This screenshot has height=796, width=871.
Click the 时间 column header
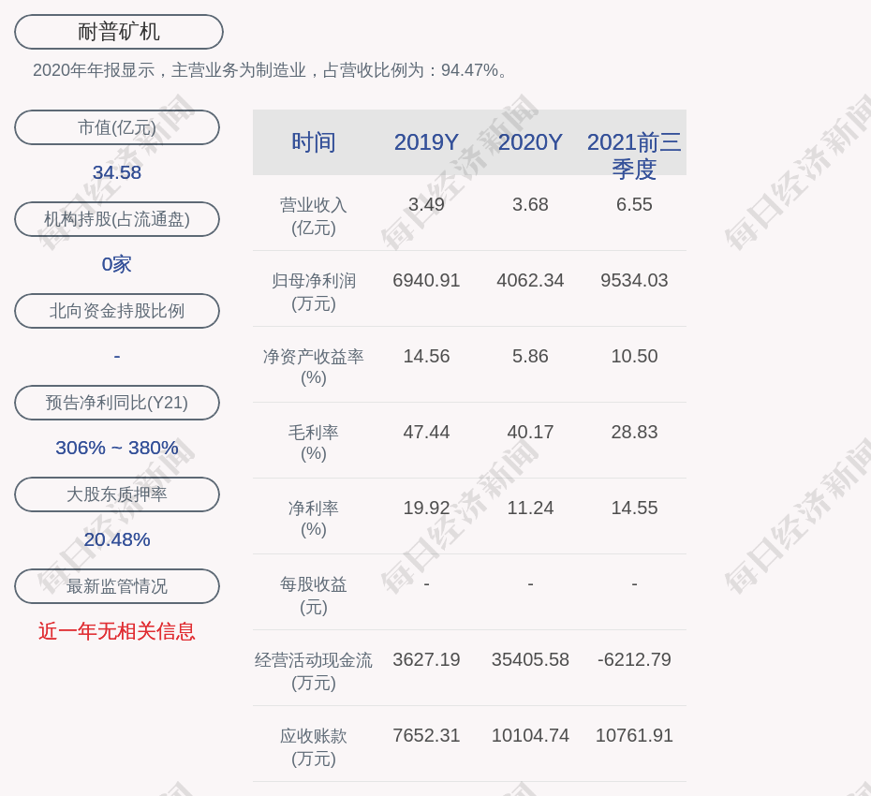coord(314,142)
